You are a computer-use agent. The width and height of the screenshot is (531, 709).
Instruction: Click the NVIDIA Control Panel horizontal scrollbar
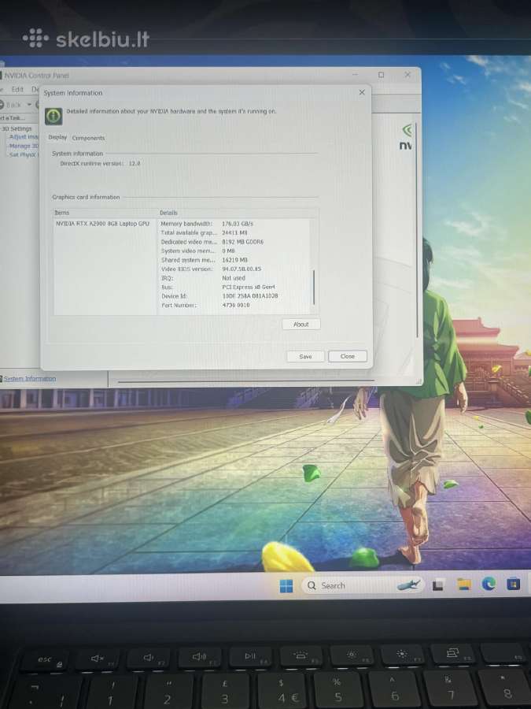246,381
